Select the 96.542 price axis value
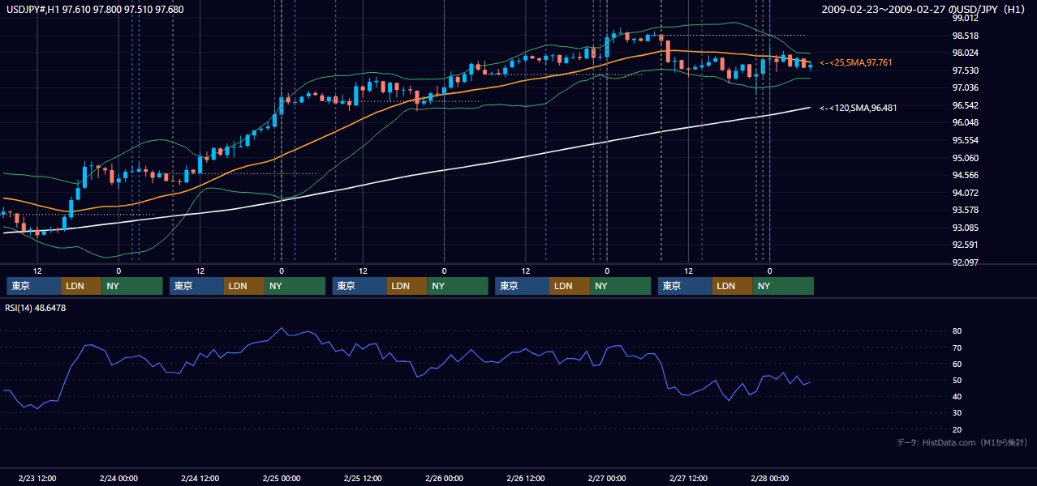1037x486 pixels. (x=966, y=105)
